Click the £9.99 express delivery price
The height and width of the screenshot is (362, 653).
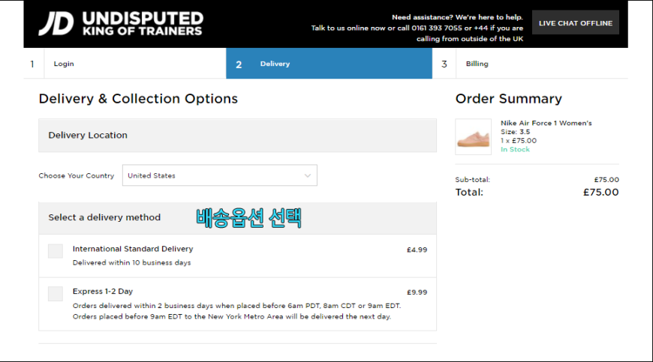point(417,292)
